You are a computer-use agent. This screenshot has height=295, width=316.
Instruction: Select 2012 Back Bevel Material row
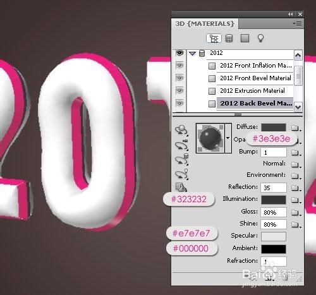pyautogui.click(x=255, y=104)
